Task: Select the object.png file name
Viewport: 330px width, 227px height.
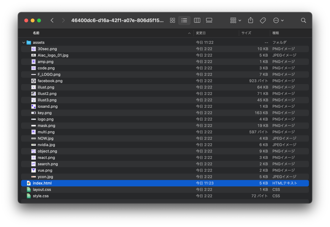Action: coord(47,151)
